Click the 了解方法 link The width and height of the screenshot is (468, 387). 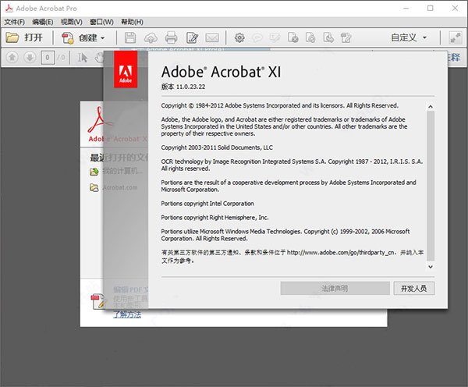pyautogui.click(x=127, y=314)
